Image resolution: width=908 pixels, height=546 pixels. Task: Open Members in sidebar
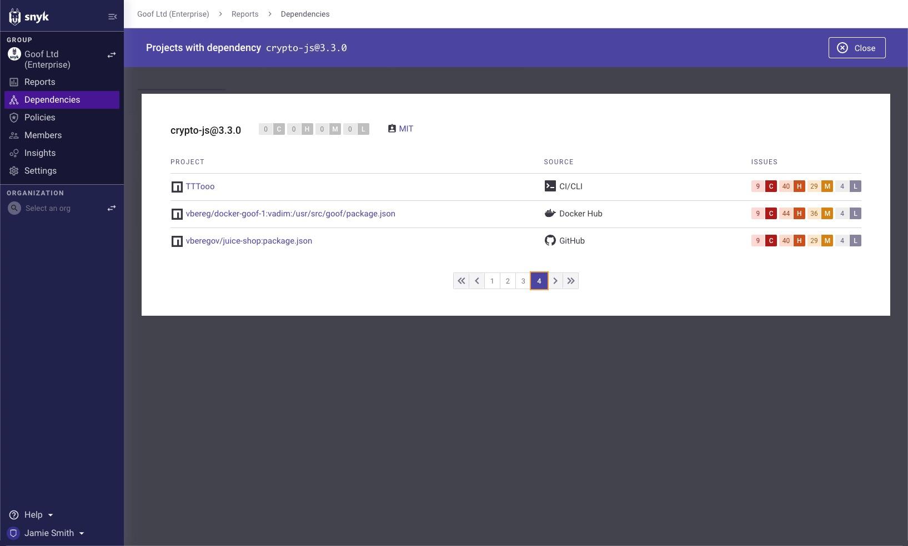pyautogui.click(x=62, y=135)
